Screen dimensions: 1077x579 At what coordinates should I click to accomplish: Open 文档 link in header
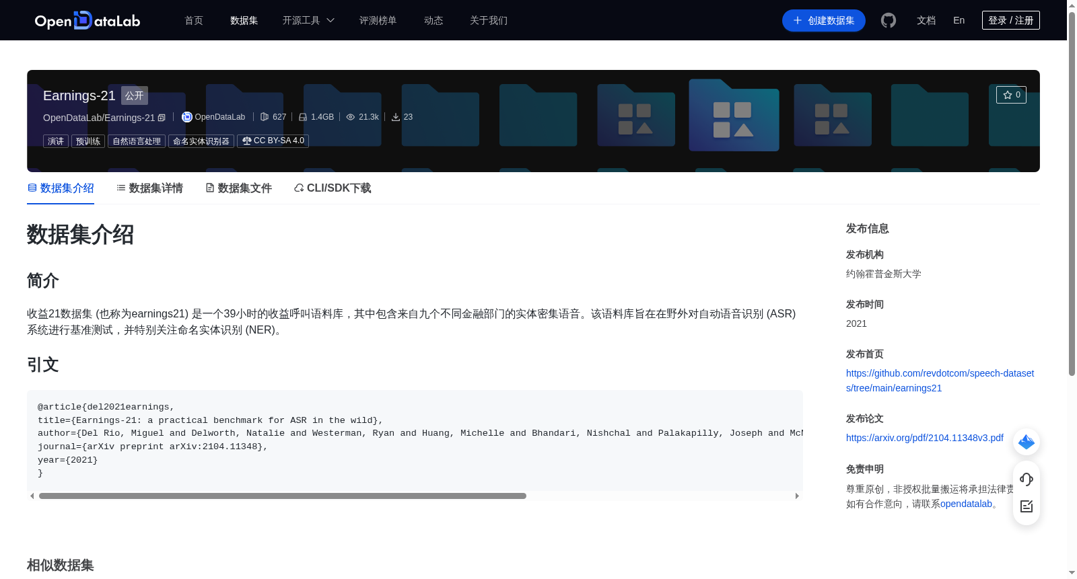pyautogui.click(x=926, y=20)
